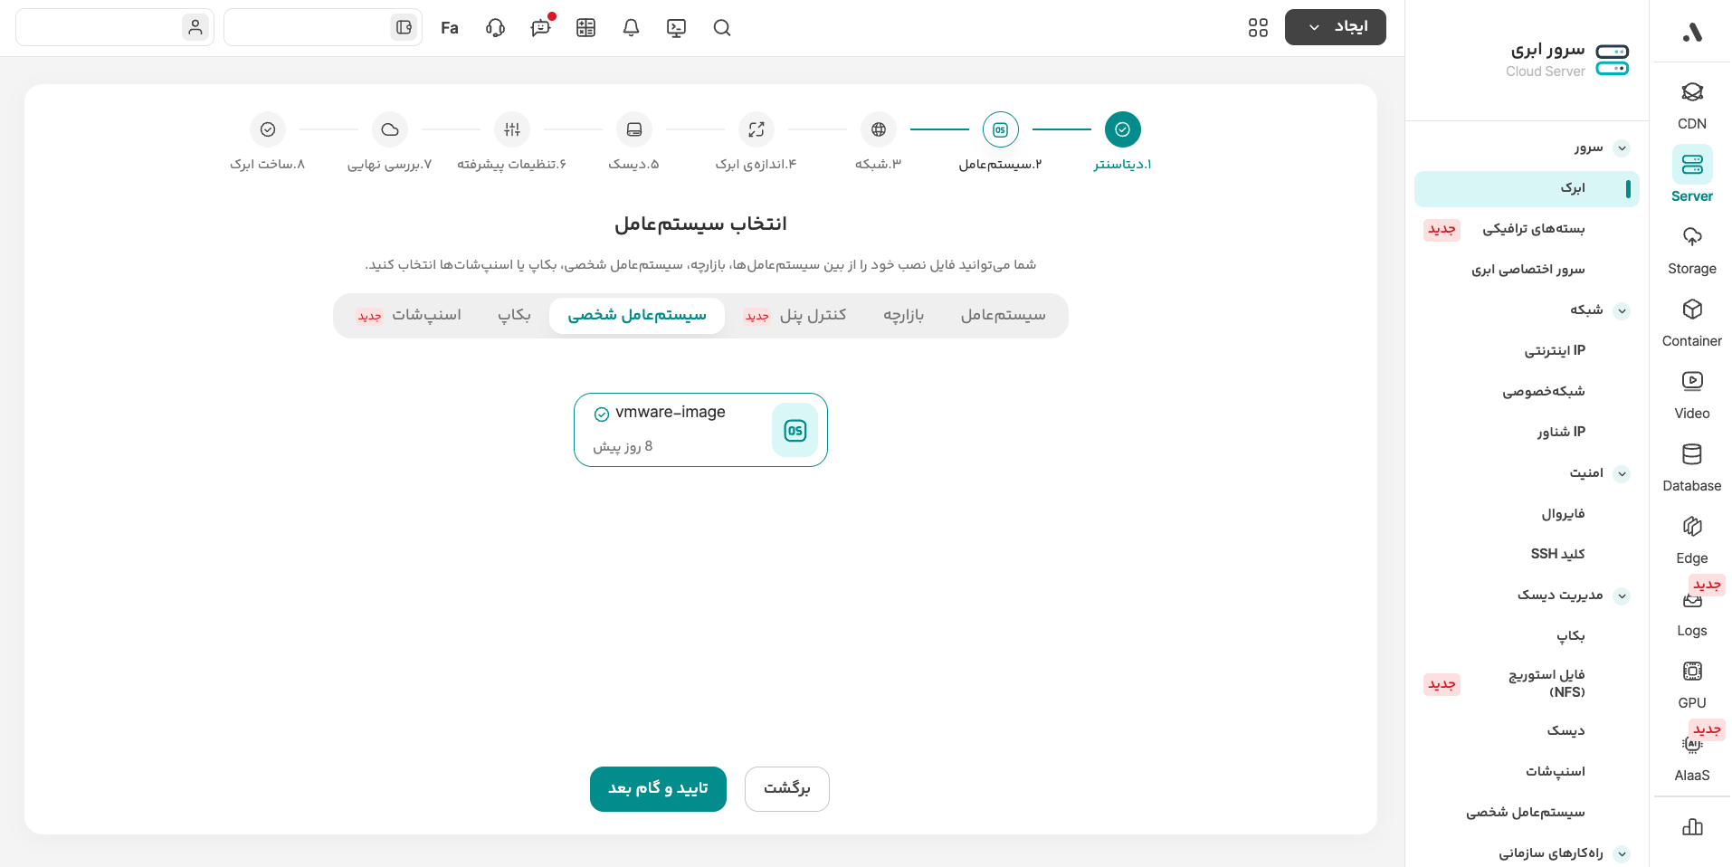This screenshot has height=867, width=1732.
Task: Open فایروال in the sidebar menu
Action: pyautogui.click(x=1563, y=514)
